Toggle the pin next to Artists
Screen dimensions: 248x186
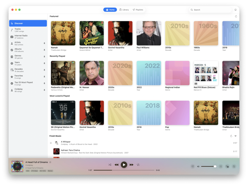tap(45, 43)
